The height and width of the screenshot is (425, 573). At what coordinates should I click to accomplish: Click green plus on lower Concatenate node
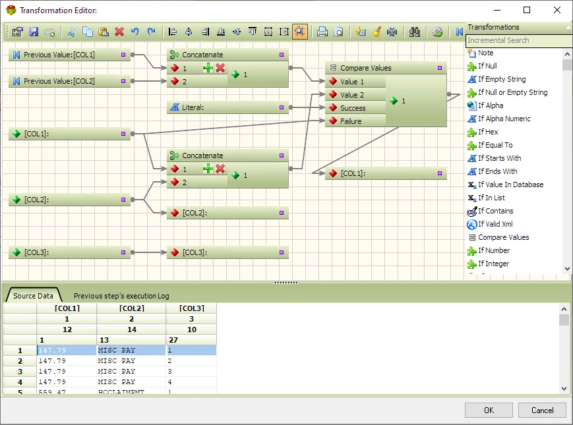click(x=208, y=169)
